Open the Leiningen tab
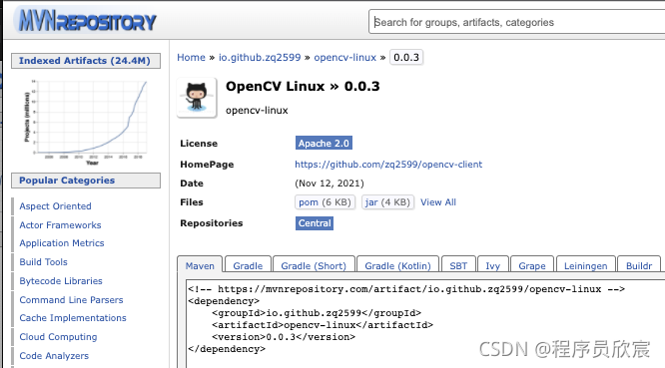 pos(586,265)
